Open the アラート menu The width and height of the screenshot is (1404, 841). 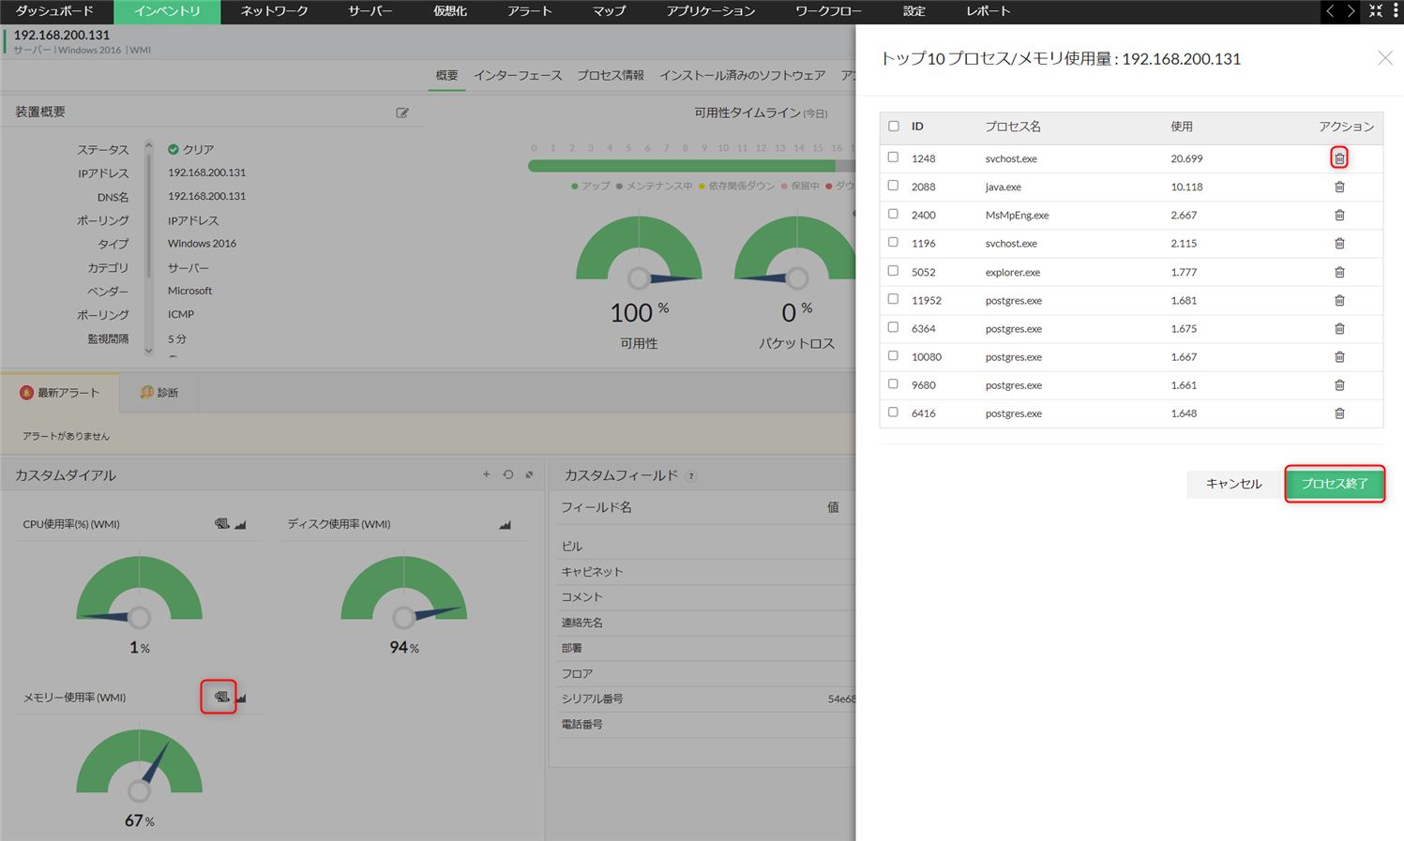[529, 11]
